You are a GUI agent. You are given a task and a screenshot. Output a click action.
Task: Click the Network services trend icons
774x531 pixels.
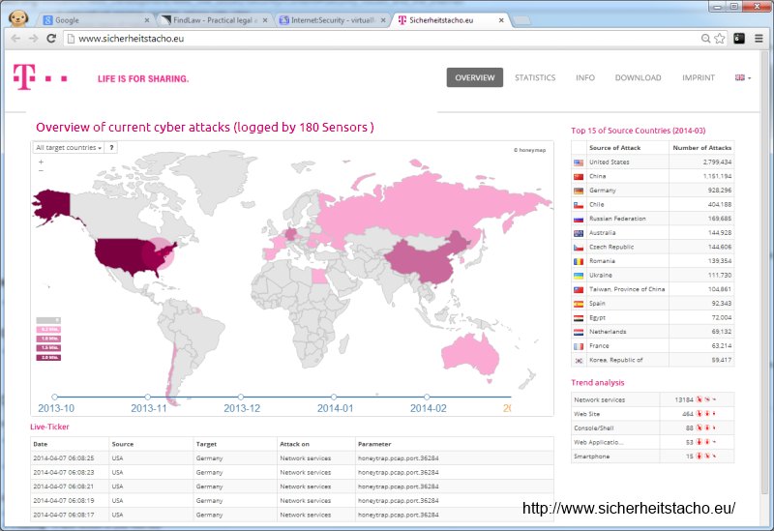tap(706, 399)
